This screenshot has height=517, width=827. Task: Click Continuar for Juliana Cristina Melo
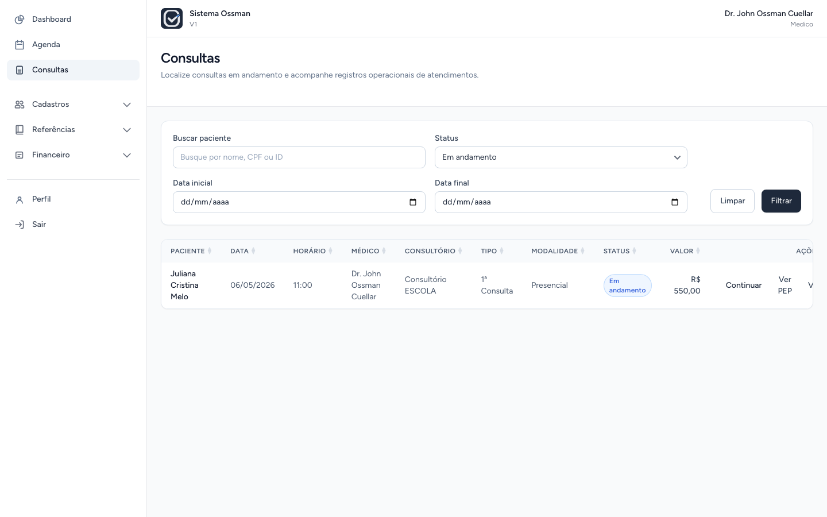pos(744,285)
